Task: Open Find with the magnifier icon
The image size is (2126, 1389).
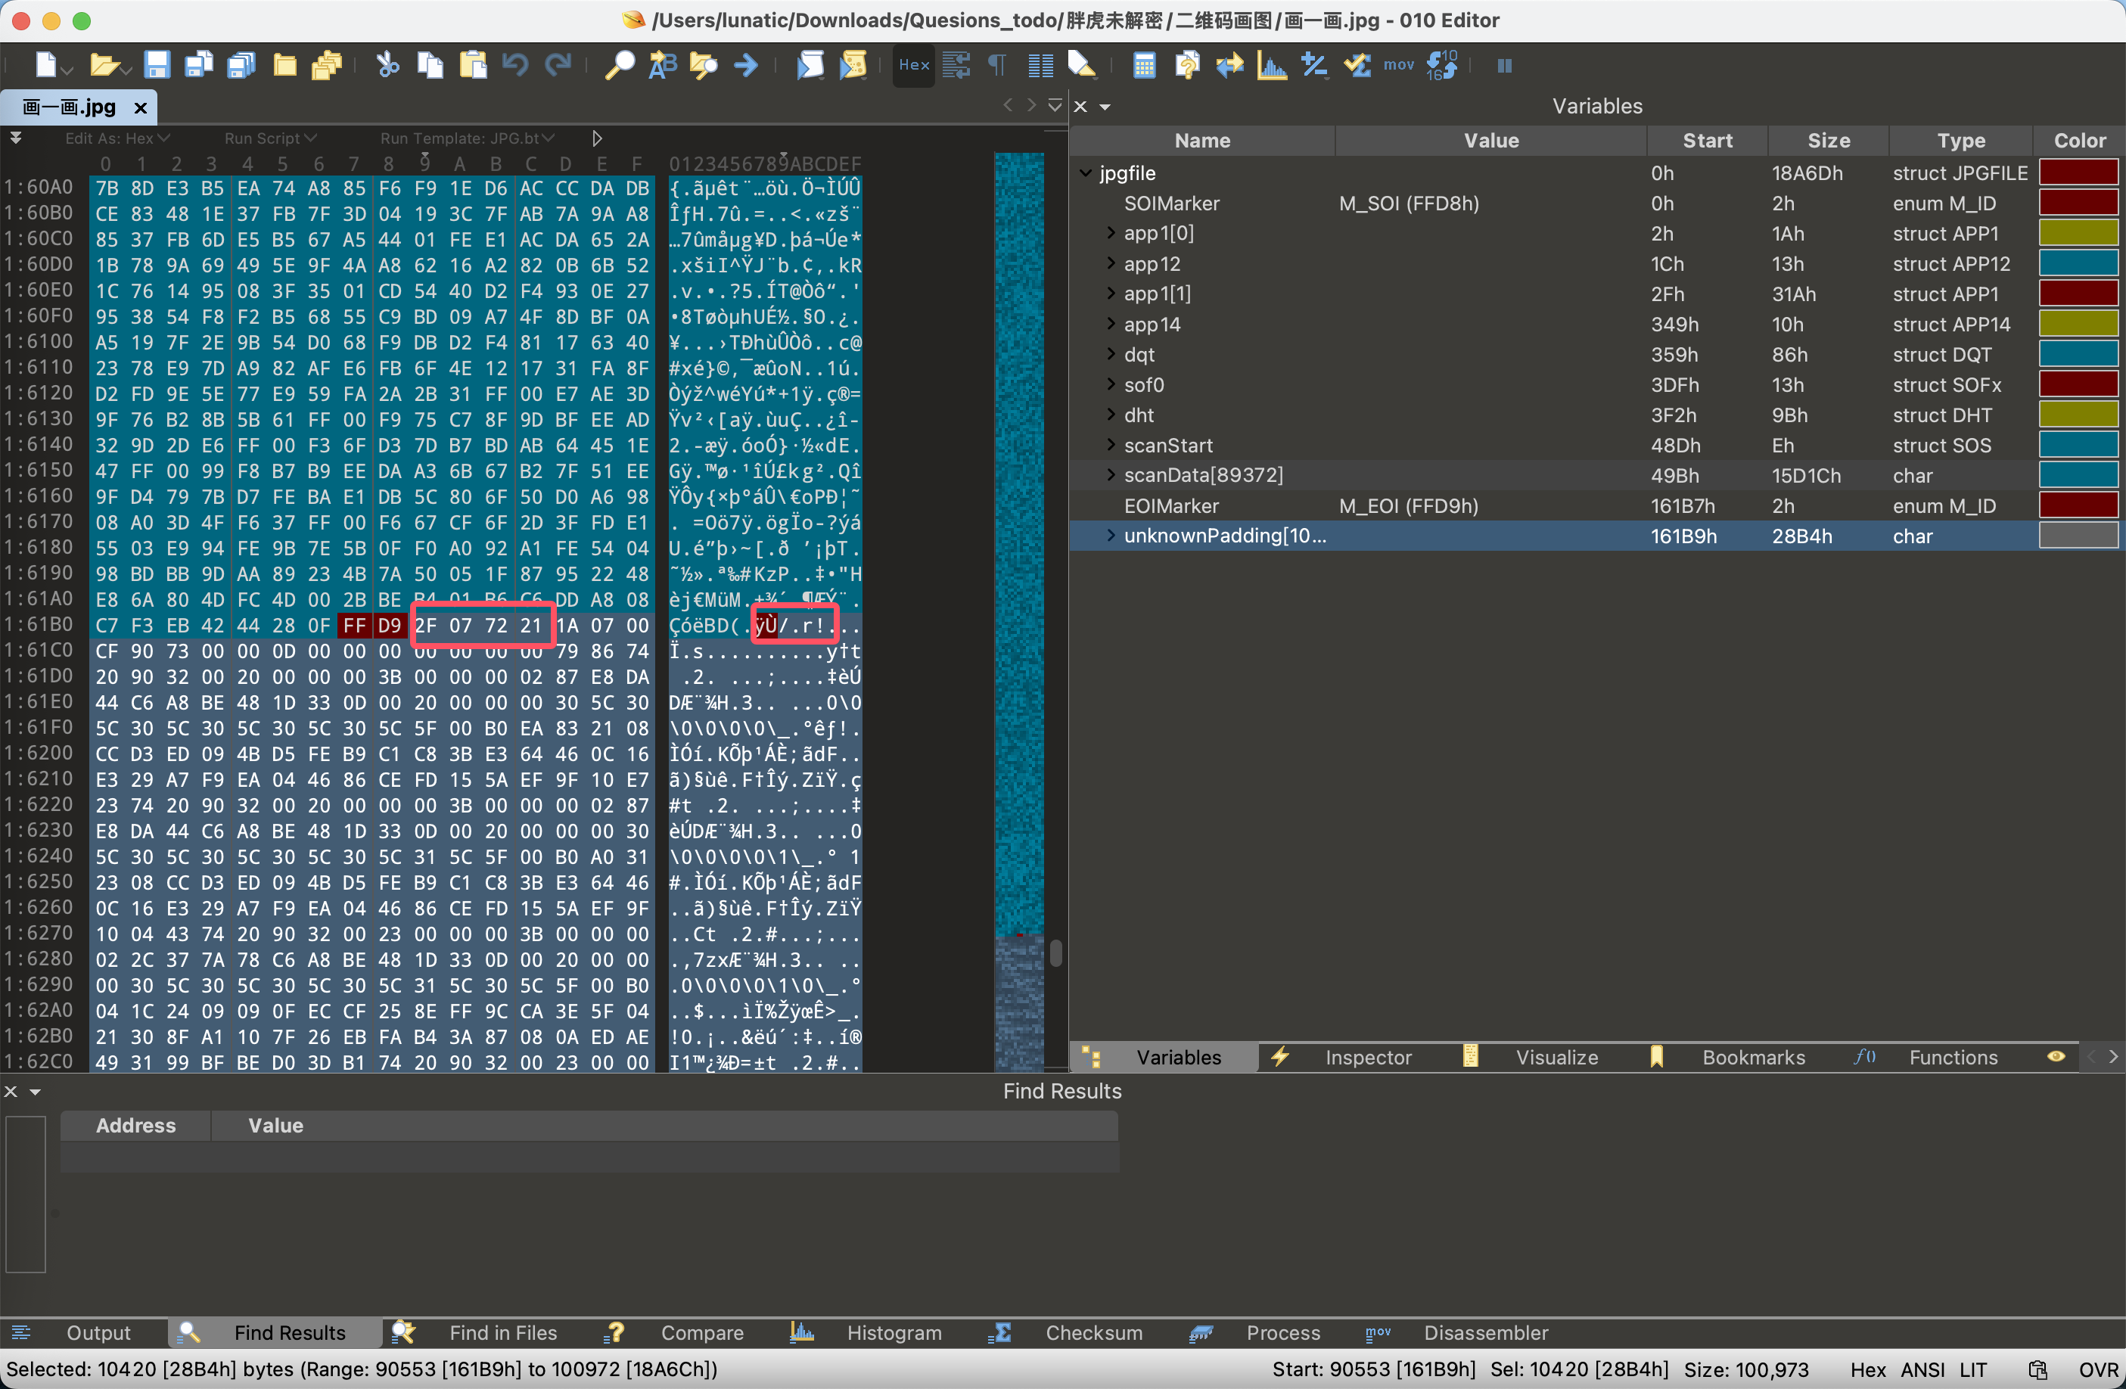Action: pyautogui.click(x=619, y=65)
